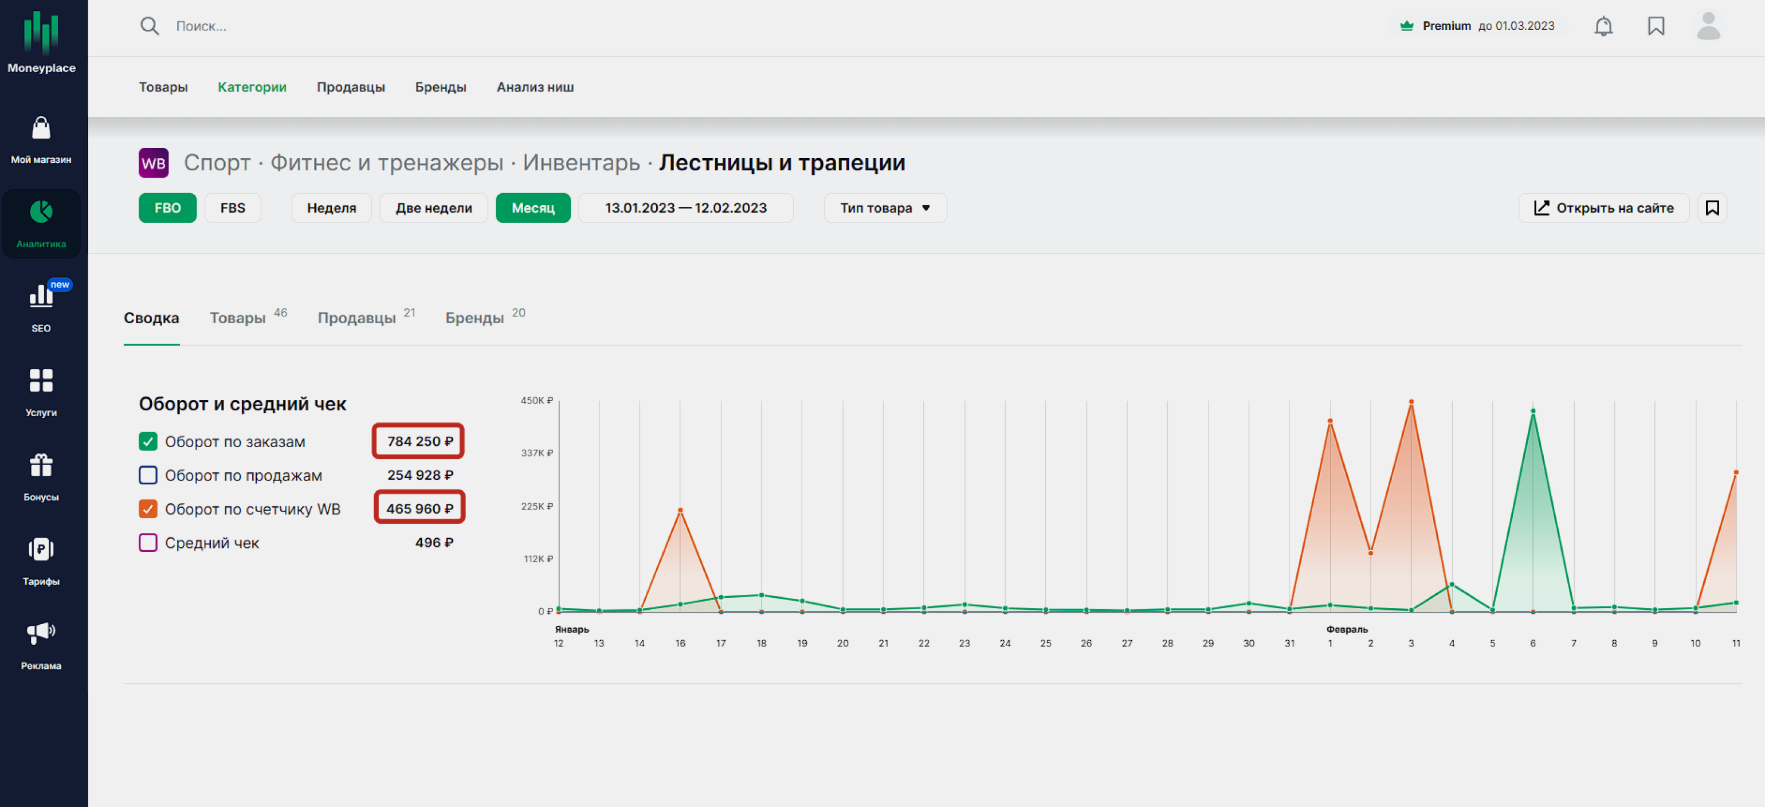This screenshot has height=807, width=1765.
Task: Enable Средний чек checkbox
Action: (148, 543)
